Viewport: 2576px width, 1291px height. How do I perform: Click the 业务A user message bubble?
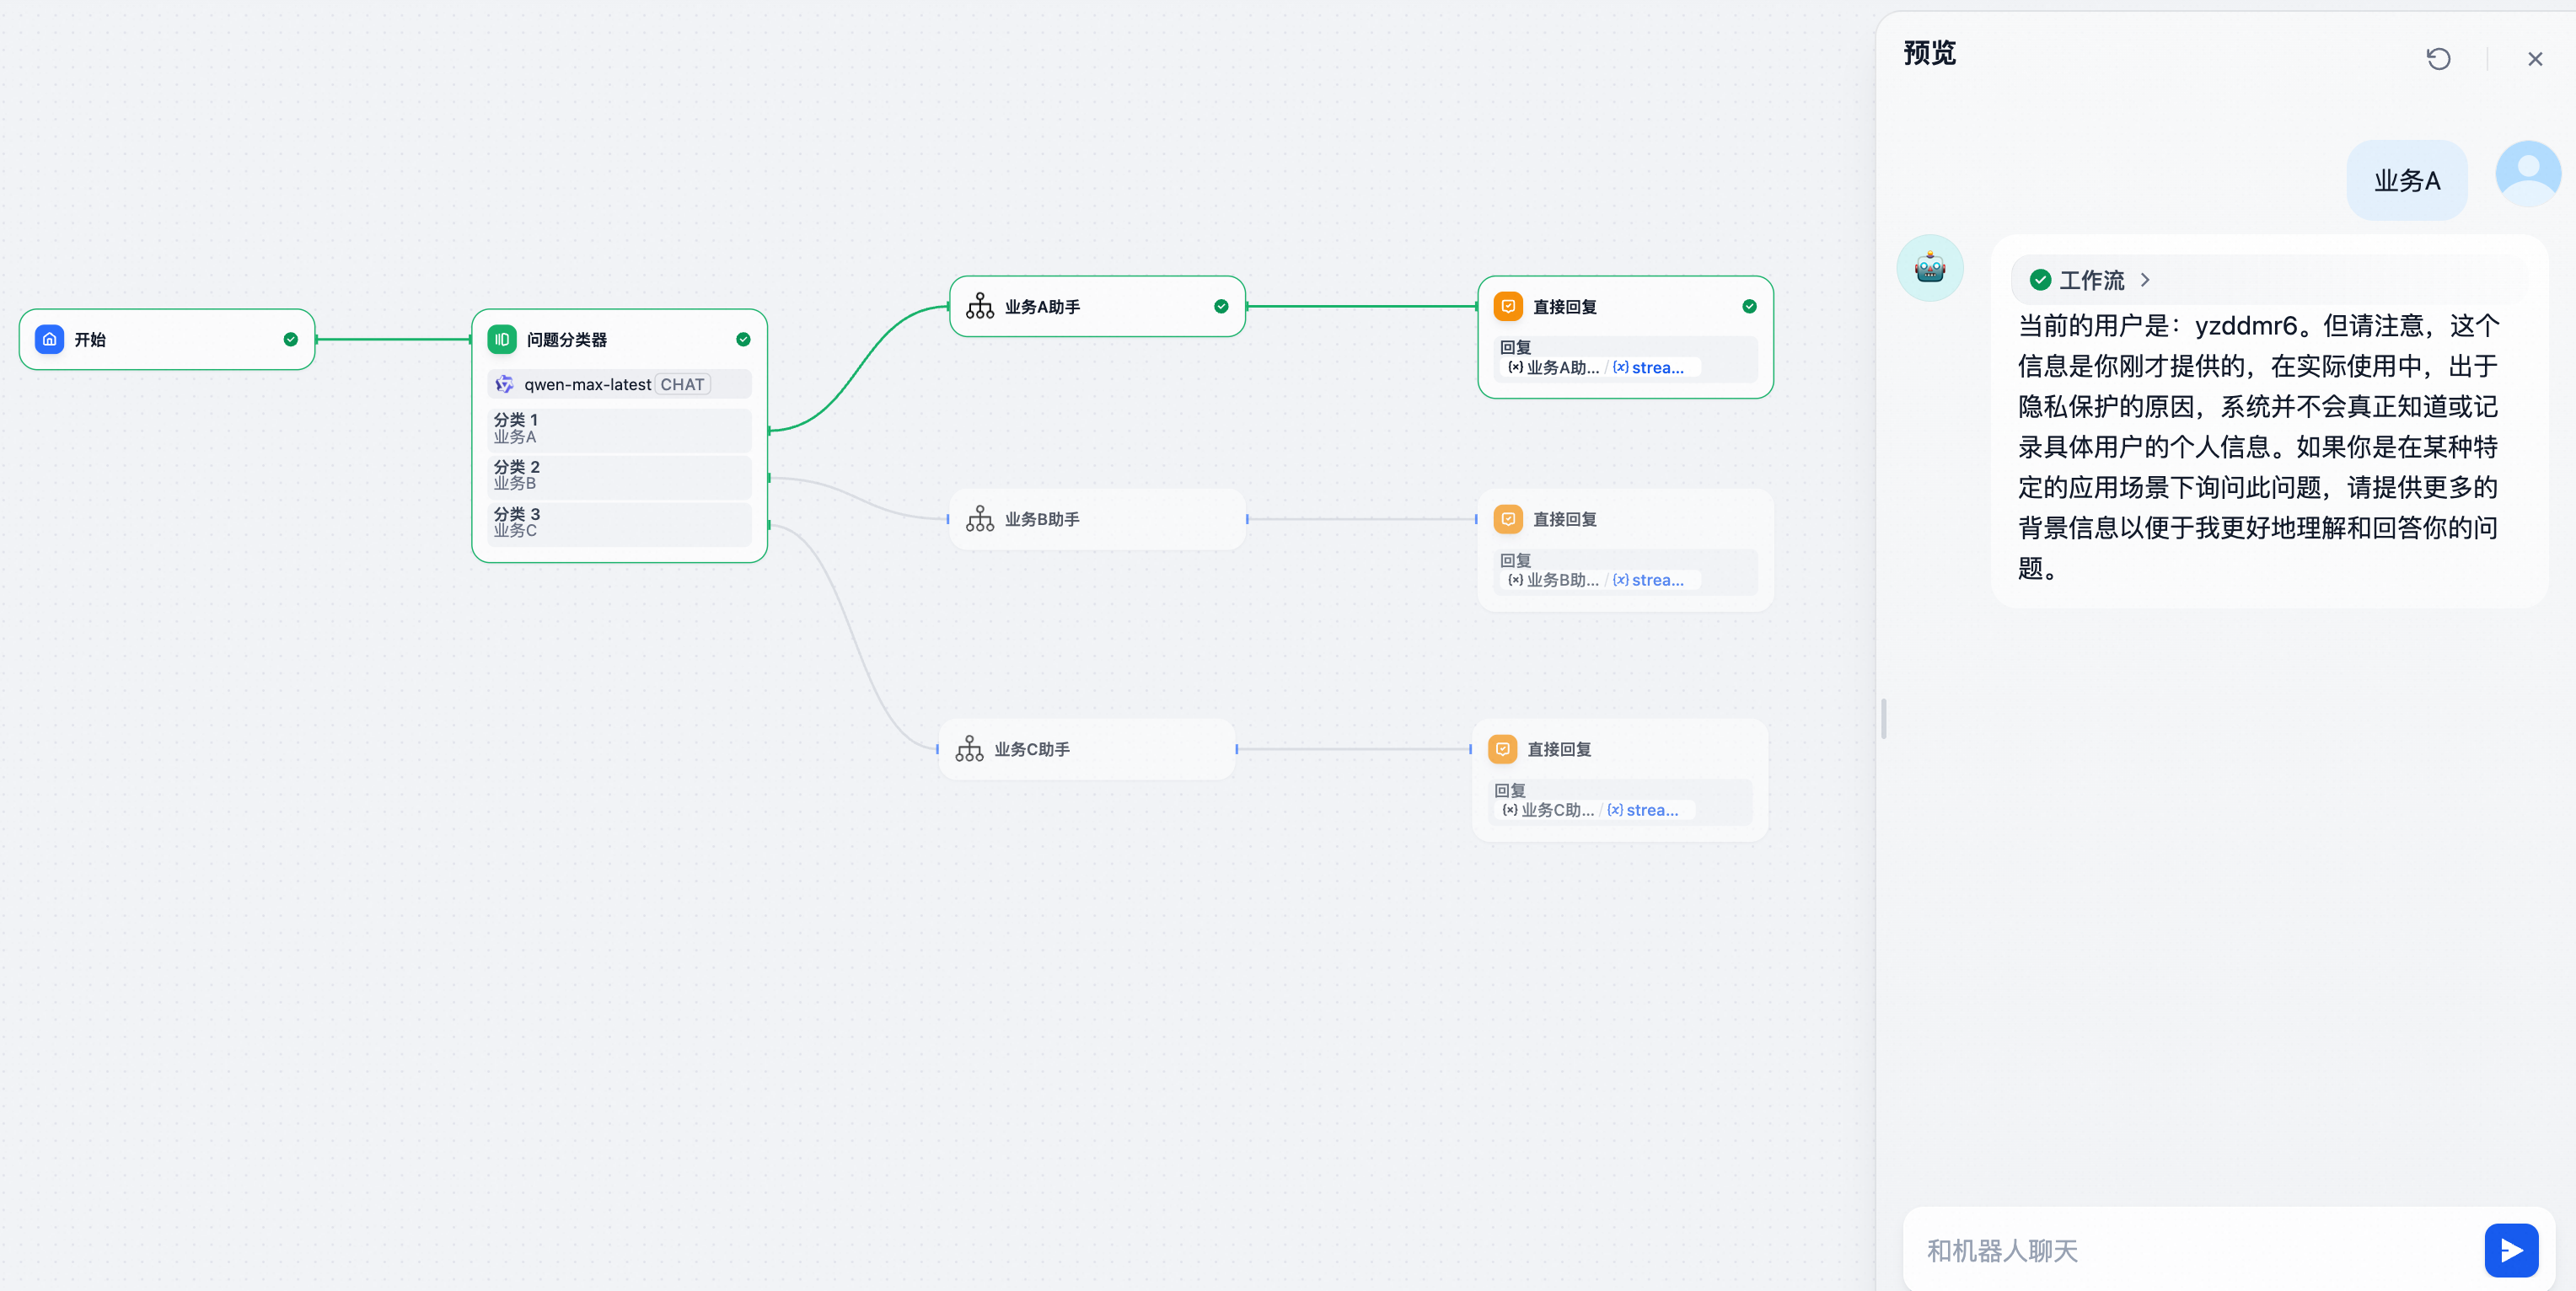[x=2407, y=180]
